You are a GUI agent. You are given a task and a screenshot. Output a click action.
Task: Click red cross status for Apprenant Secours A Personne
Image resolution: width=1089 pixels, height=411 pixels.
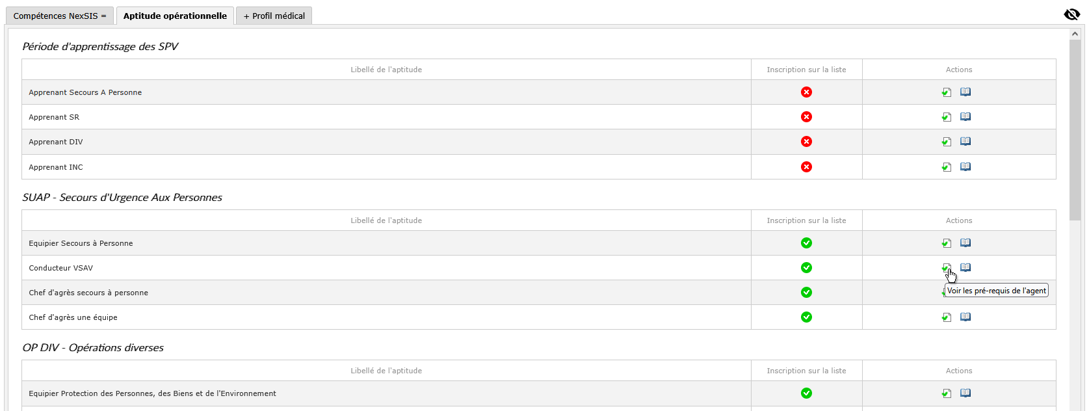tap(806, 92)
